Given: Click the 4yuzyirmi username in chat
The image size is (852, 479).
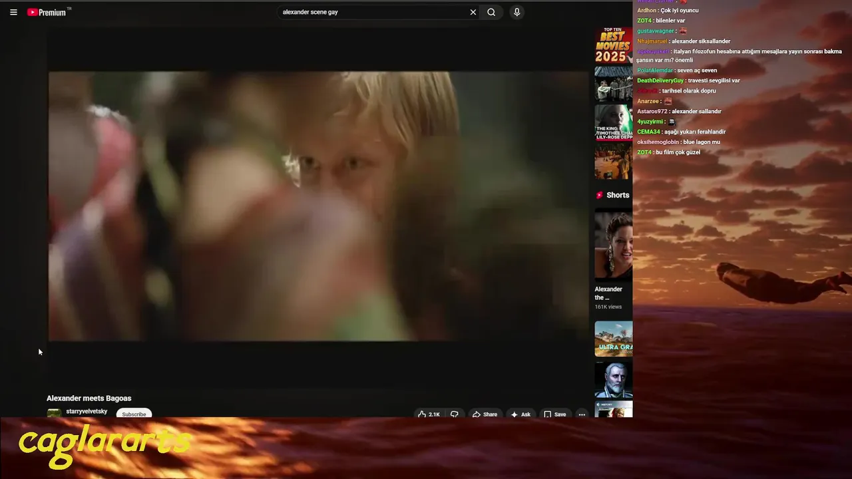Looking at the screenshot, I should click(x=650, y=122).
